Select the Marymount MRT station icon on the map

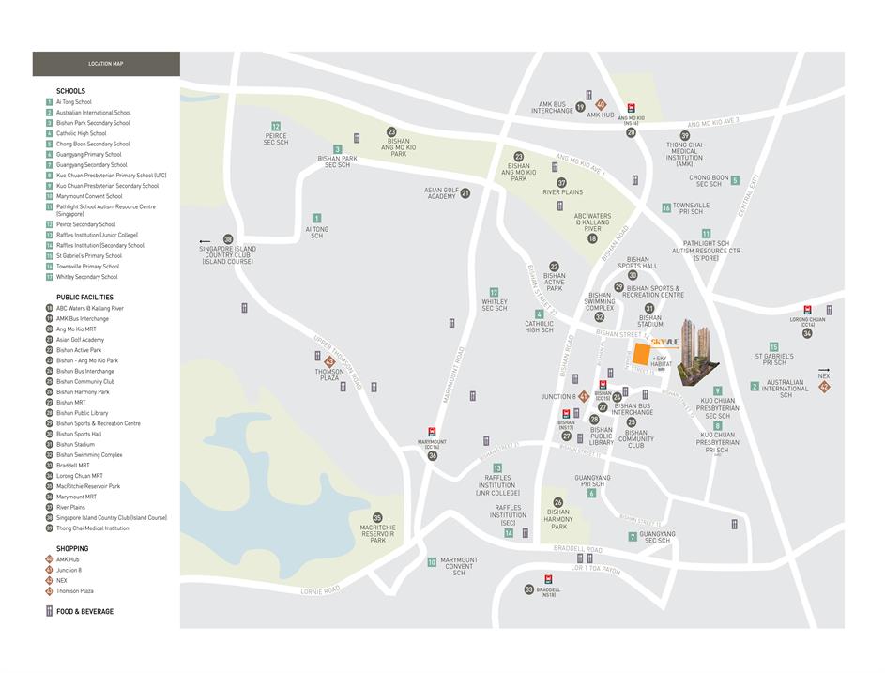(433, 433)
